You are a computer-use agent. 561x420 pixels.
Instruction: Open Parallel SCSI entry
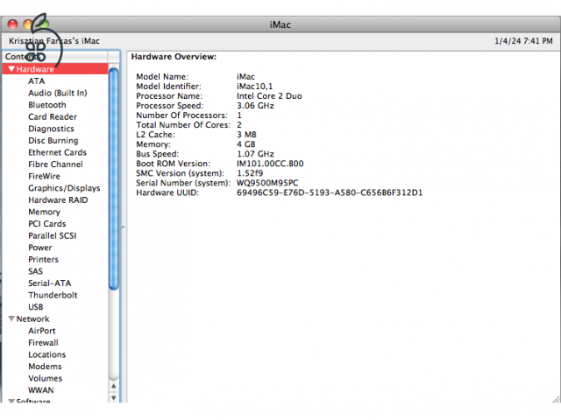(x=53, y=235)
